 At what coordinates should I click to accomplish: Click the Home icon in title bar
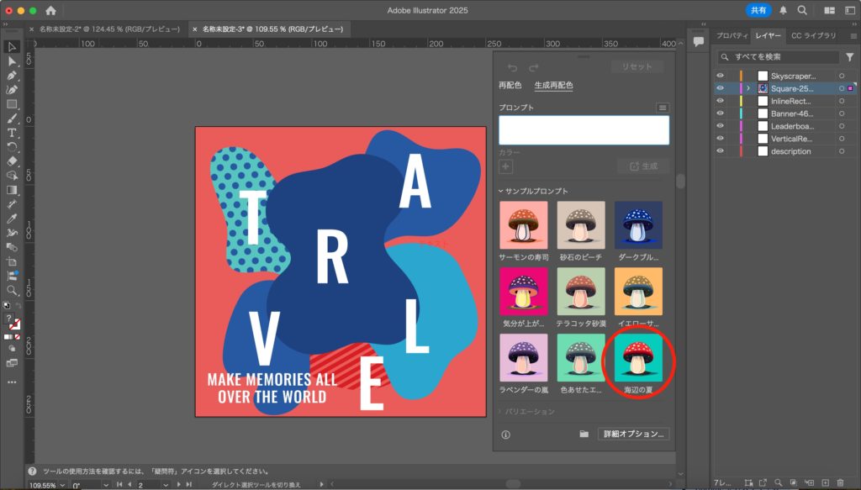pos(51,10)
